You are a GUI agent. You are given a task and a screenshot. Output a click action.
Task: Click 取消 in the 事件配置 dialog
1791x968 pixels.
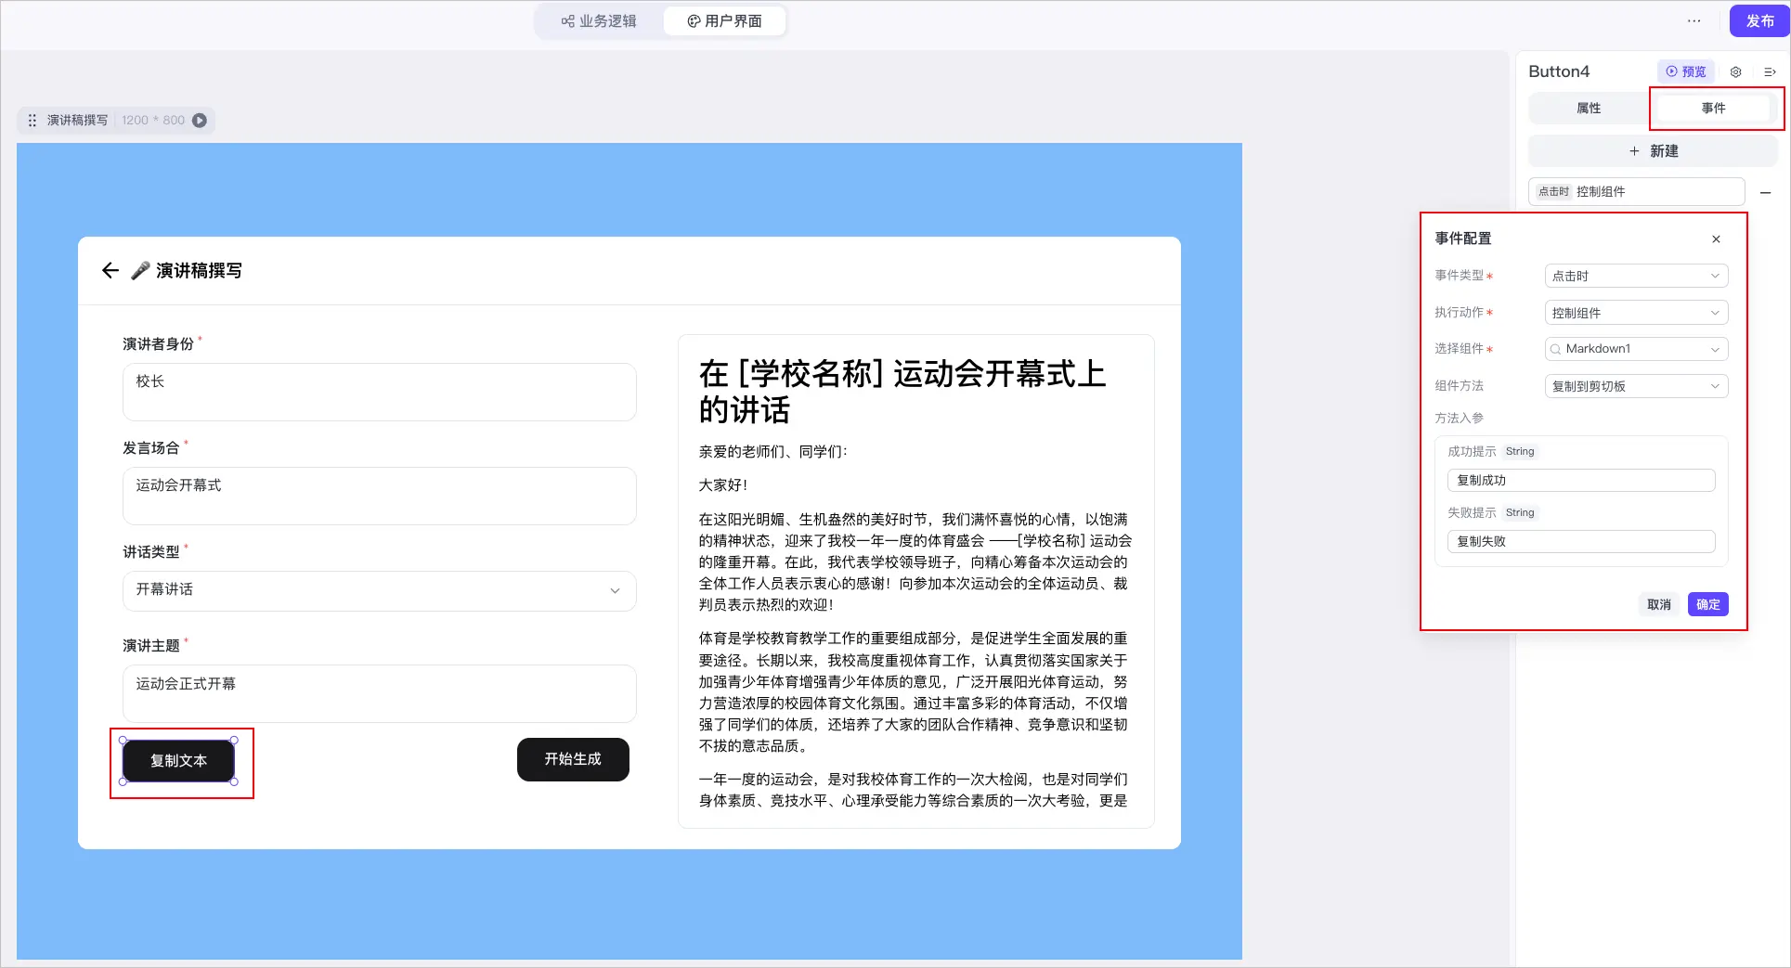(x=1659, y=604)
